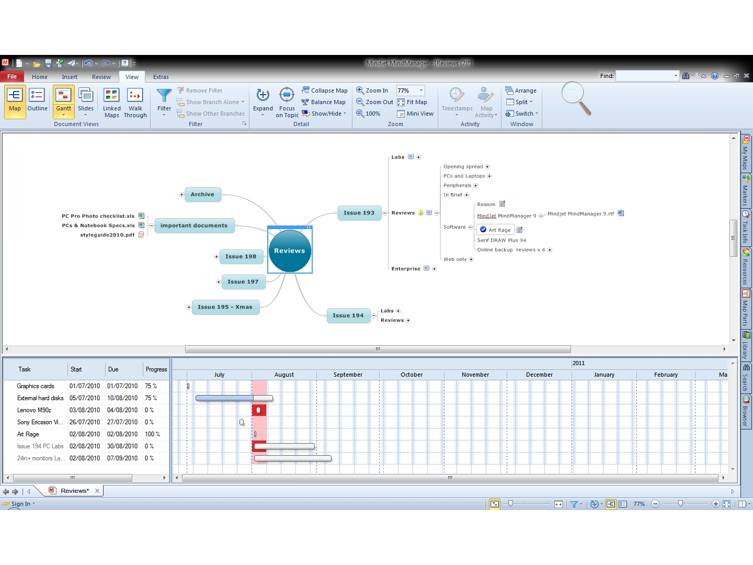Click Fit Map in the Zoom group
This screenshot has width=753, height=565.
[x=413, y=102]
